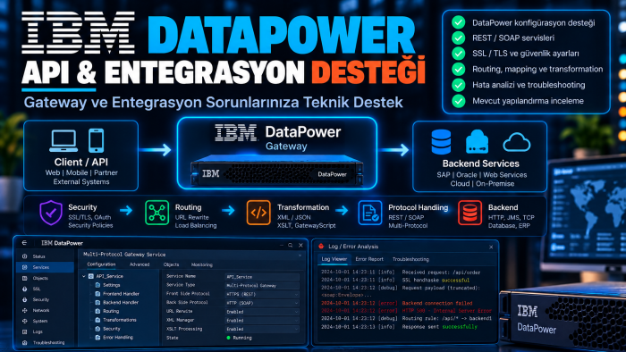Open the XSLT Processing dropdown
The image size is (626, 352).
pos(262,330)
